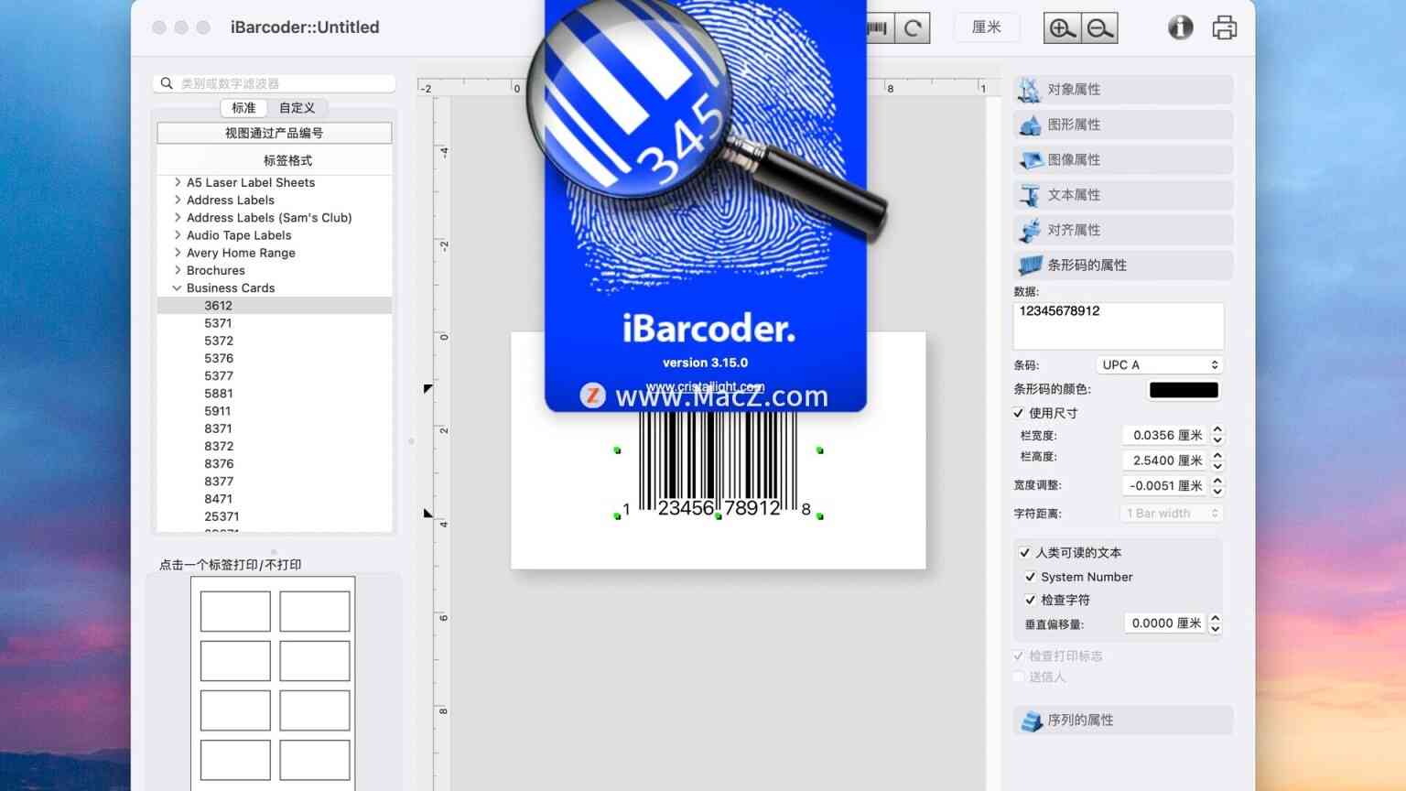Open the 图形属性 section label

click(x=1075, y=125)
